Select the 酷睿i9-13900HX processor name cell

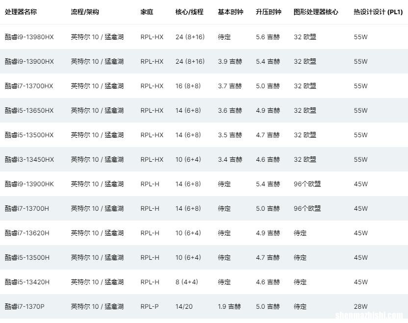pyautogui.click(x=29, y=61)
